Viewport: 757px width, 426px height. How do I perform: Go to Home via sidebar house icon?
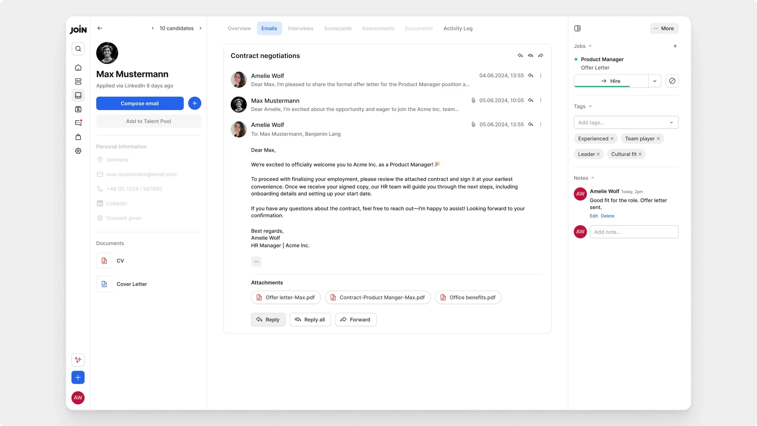[78, 68]
